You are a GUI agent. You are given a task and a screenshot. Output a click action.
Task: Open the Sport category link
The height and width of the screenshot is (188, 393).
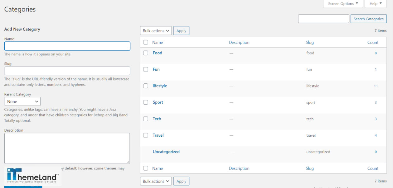pyautogui.click(x=158, y=102)
